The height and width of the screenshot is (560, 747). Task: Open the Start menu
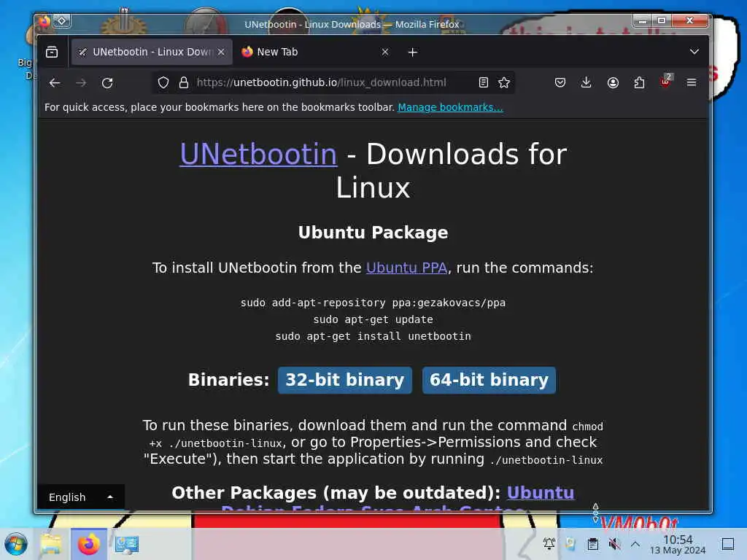[x=16, y=544]
